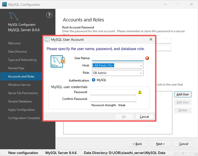This screenshot has width=198, height=156.
Task: Focus the Confirm Password field
Action: tap(113, 99)
